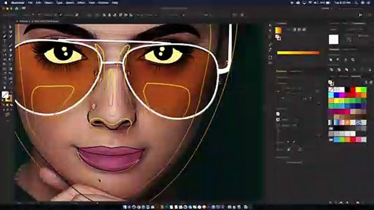The width and height of the screenshot is (374, 210).
Task: Select the Selection tool (black arrow)
Action: coord(5,27)
